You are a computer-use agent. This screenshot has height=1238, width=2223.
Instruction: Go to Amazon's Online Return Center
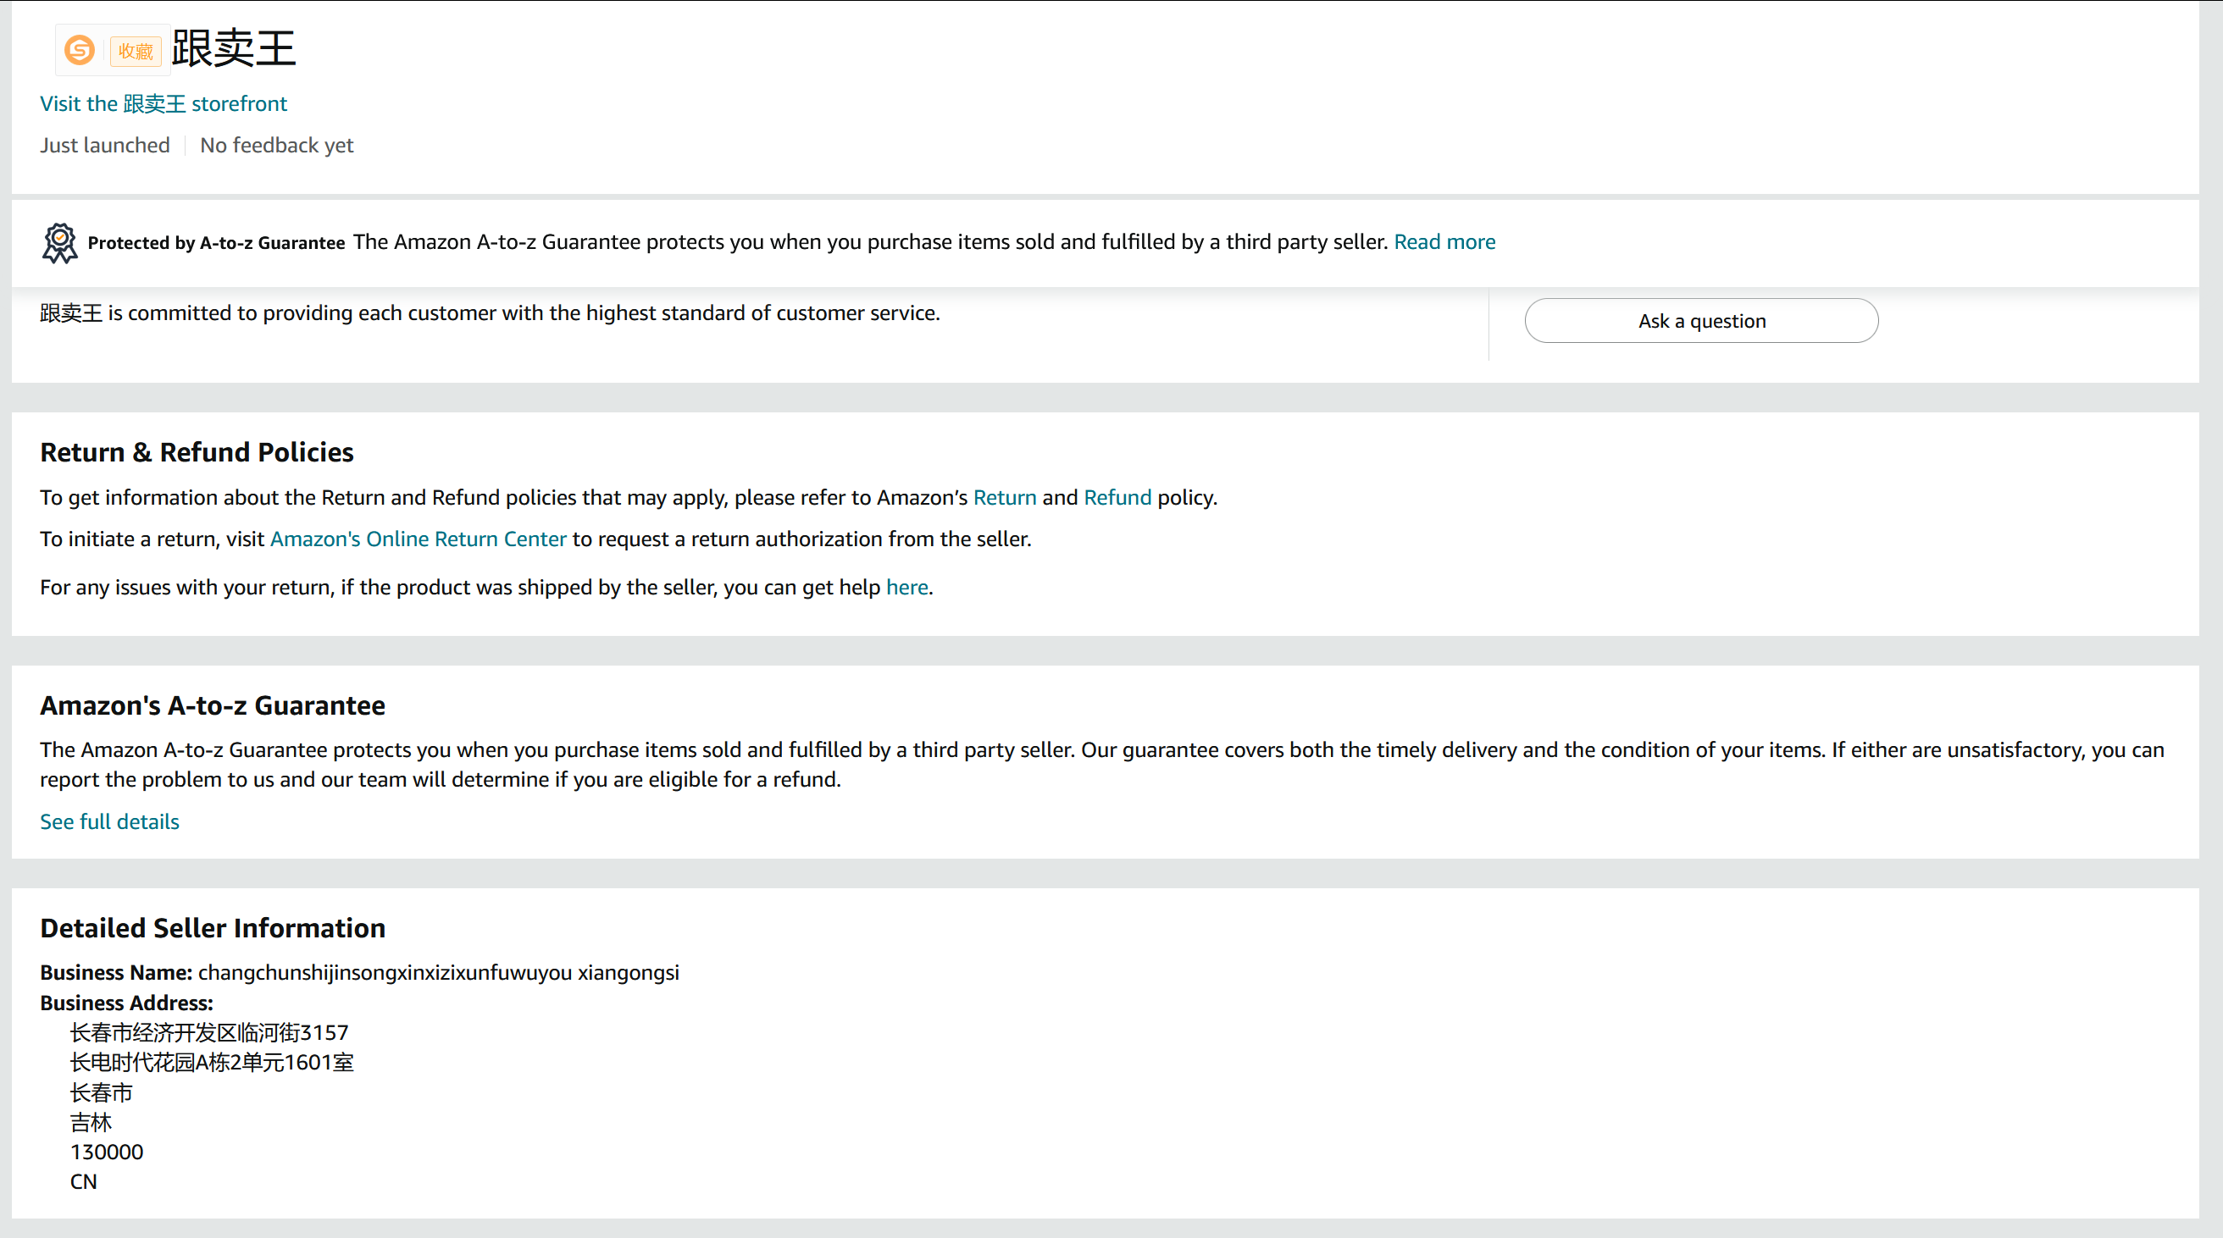[418, 539]
